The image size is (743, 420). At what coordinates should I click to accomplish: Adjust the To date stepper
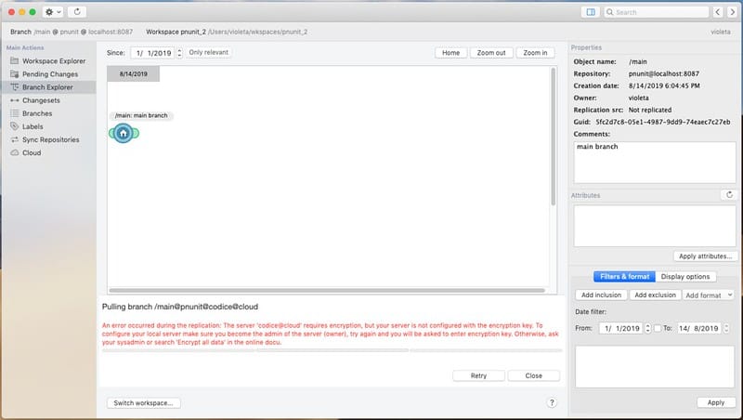(726, 329)
